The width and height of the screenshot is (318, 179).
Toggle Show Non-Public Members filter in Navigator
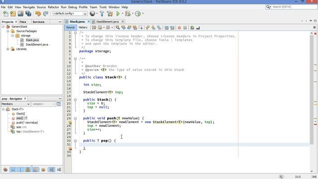click(x=28, y=170)
